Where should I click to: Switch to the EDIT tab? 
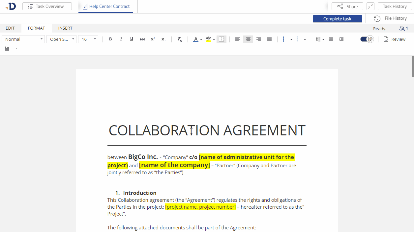tap(10, 28)
